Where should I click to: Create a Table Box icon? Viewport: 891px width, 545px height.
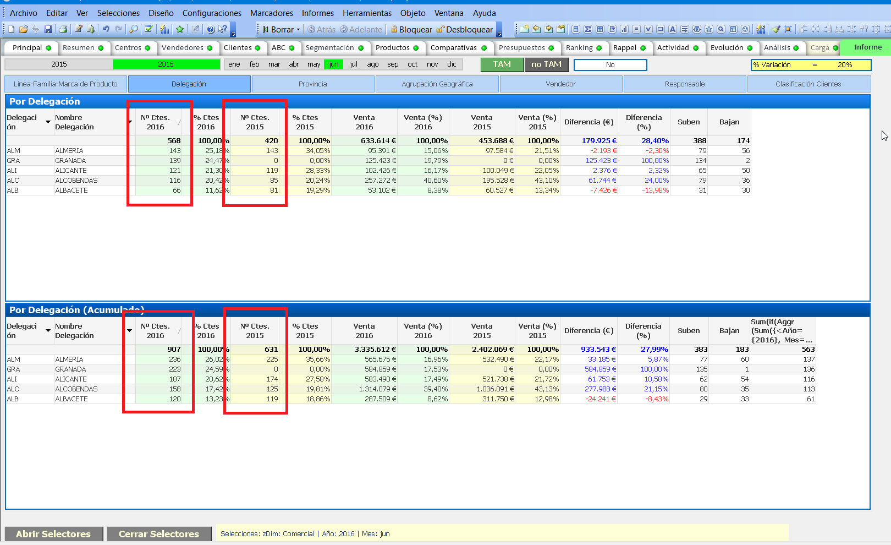click(x=600, y=29)
